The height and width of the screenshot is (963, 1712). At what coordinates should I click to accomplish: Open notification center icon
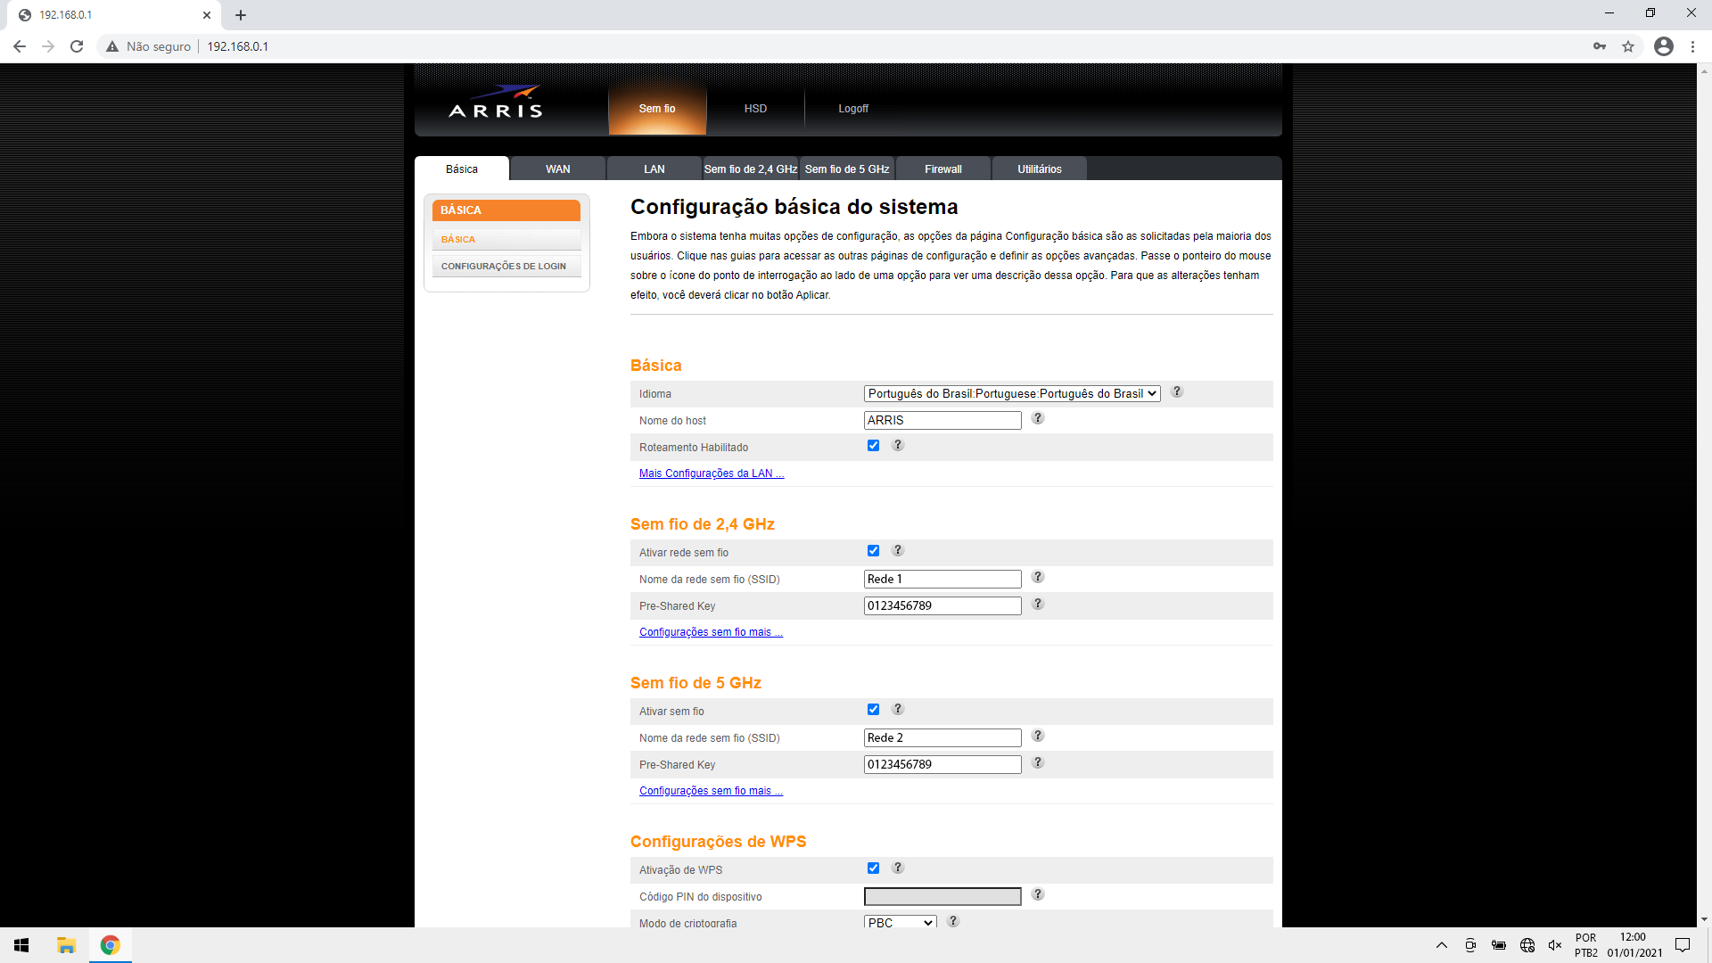[1683, 945]
